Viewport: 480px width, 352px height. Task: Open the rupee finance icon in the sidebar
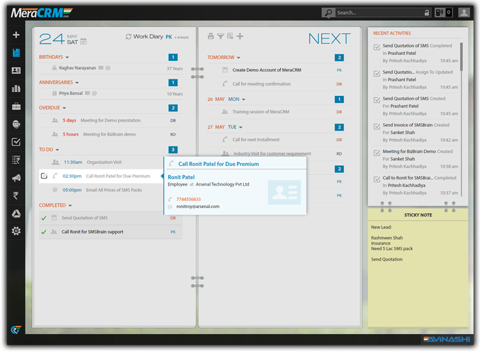tap(16, 195)
